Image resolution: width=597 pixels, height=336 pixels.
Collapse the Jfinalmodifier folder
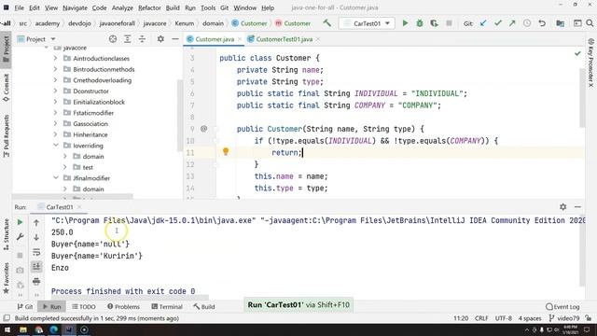(x=56, y=178)
